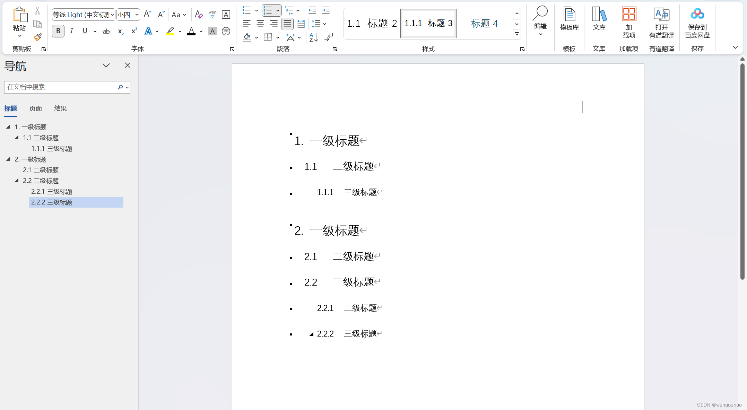Collapse the 2.2 二级标题 tree node
Image resolution: width=747 pixels, height=410 pixels.
pos(17,181)
